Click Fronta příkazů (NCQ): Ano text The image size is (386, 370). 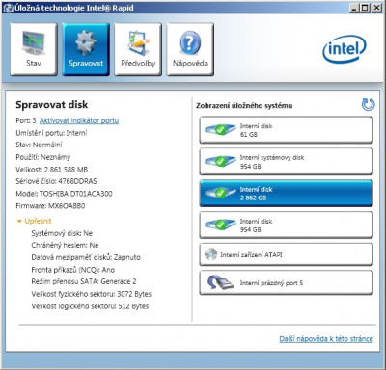point(73,270)
